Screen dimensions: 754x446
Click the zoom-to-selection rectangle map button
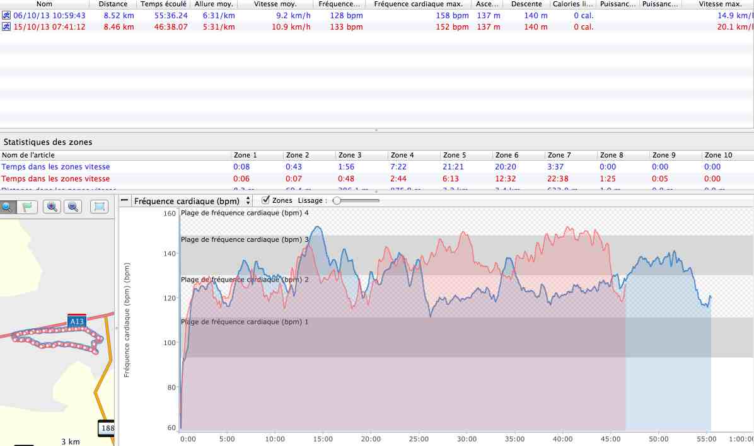click(99, 206)
